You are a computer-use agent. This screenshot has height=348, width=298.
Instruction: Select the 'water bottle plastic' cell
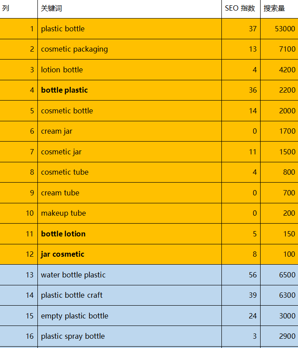tap(129, 275)
